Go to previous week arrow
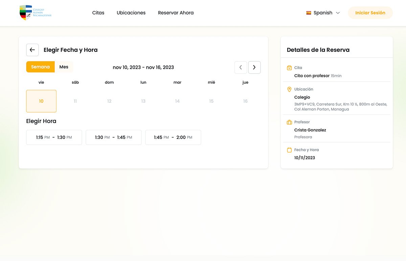This screenshot has width=406, height=261. click(241, 67)
